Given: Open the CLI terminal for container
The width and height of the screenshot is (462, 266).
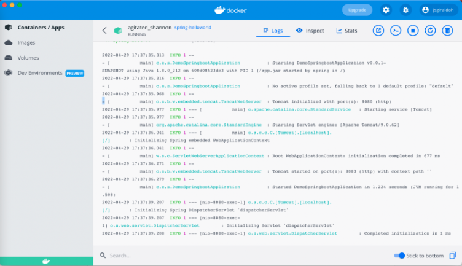Looking at the screenshot, I should click(x=396, y=30).
